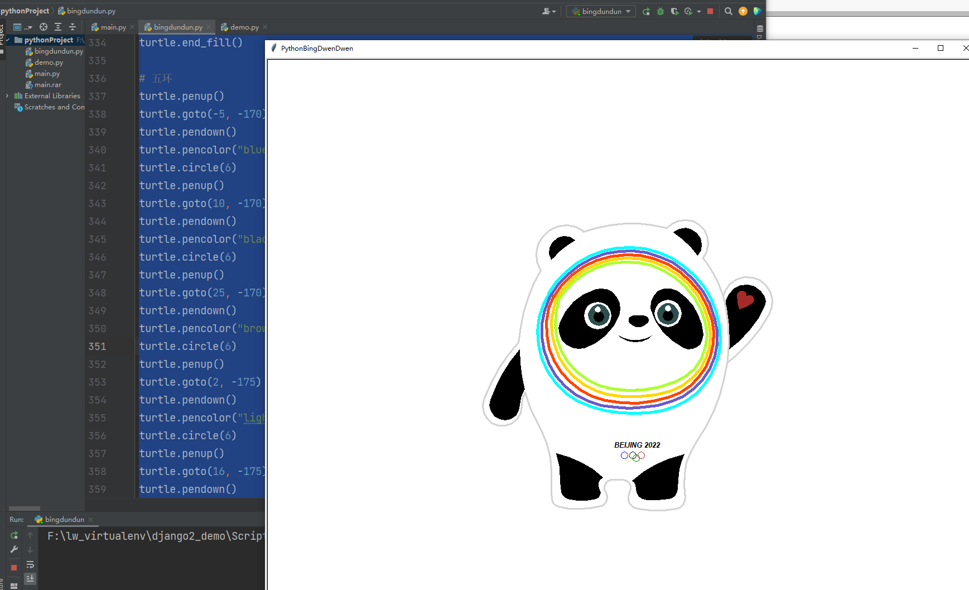Close the demo.py editor tab

265,27
